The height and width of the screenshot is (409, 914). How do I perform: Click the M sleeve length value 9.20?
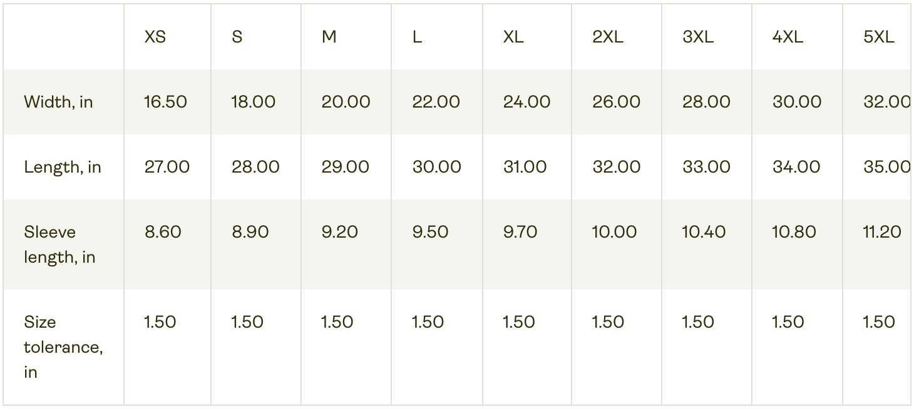tap(339, 232)
